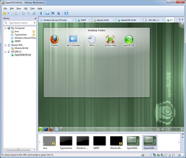186x158 pixels.
Task: Open Firefox icon in the Desktop Folder
Action: (55, 41)
